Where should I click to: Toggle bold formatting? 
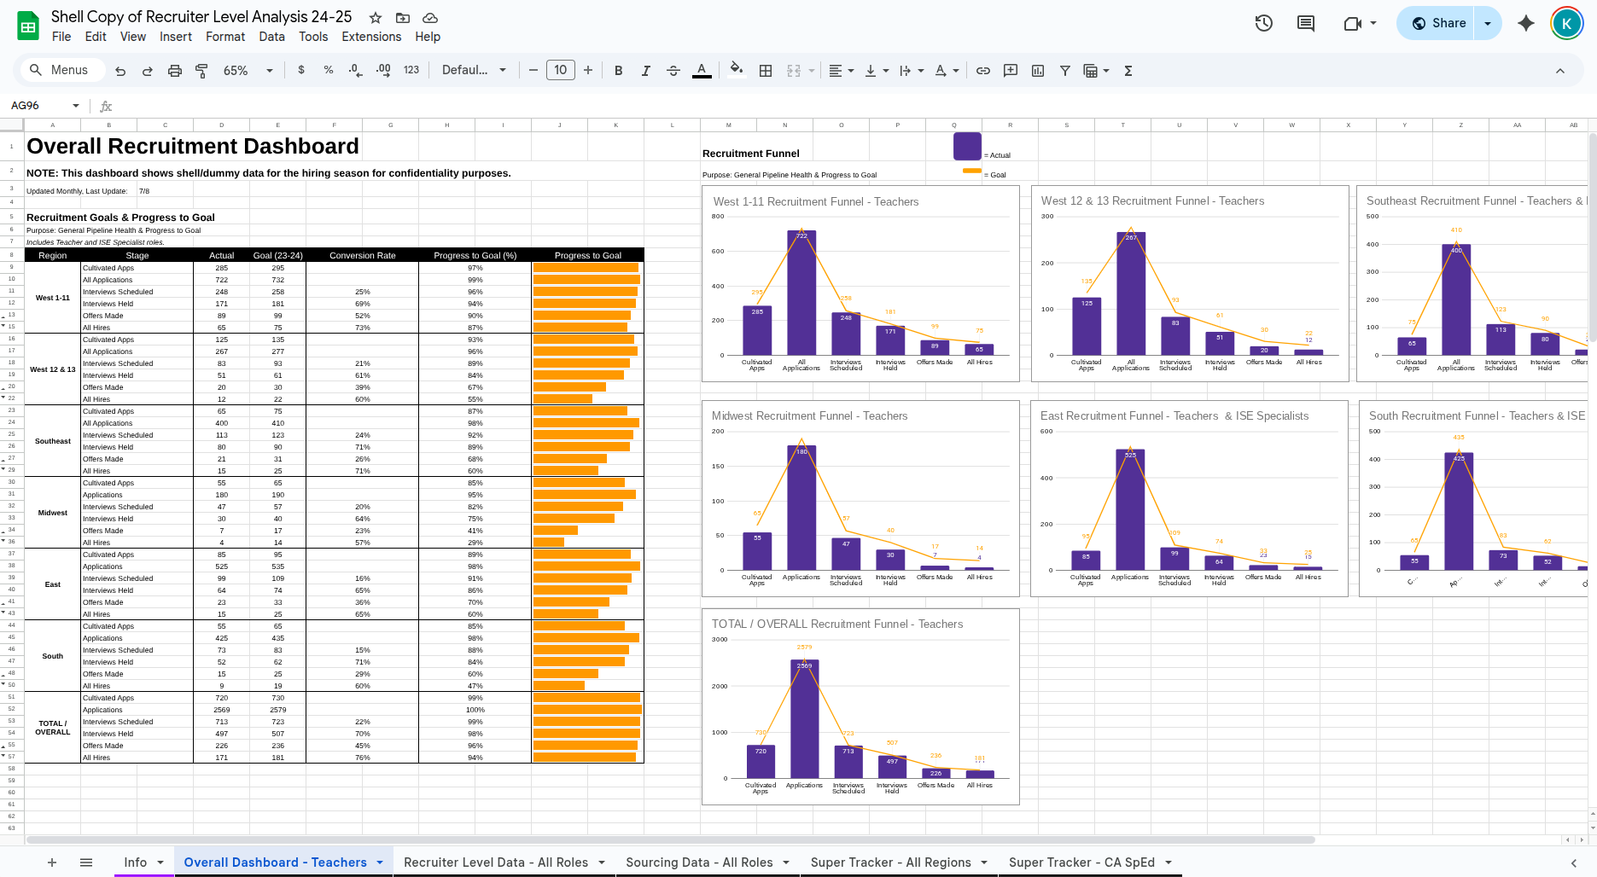tap(618, 70)
